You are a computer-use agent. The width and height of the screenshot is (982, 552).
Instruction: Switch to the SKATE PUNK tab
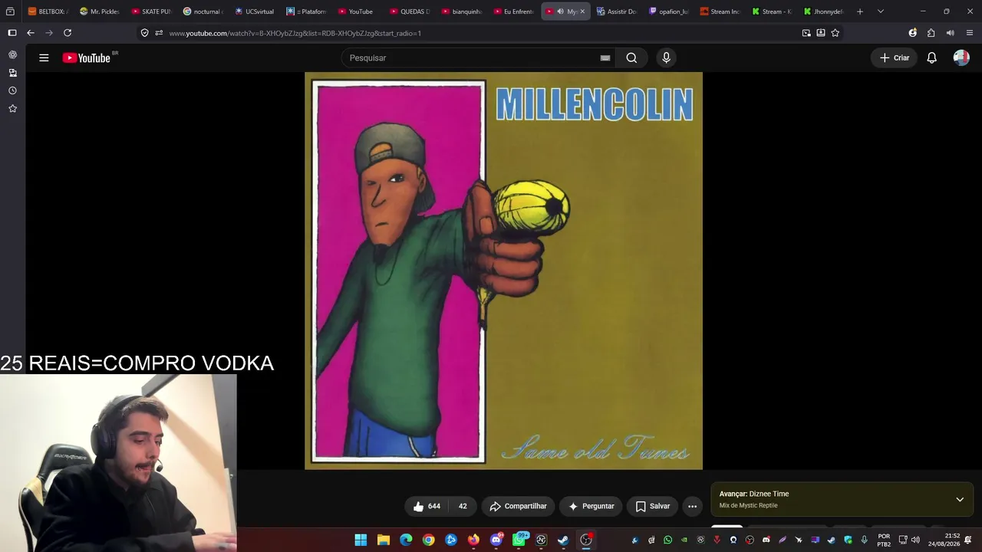click(x=151, y=11)
